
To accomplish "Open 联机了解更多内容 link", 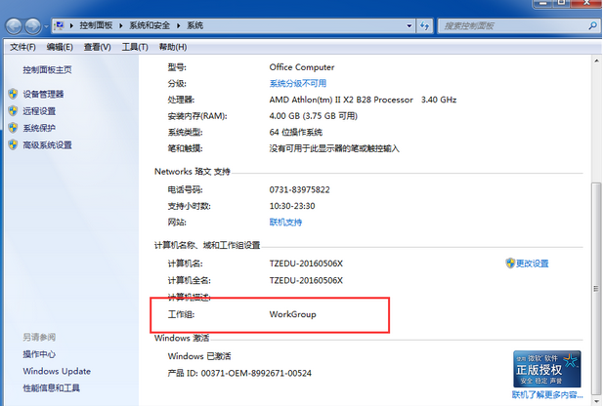I will pos(547,394).
